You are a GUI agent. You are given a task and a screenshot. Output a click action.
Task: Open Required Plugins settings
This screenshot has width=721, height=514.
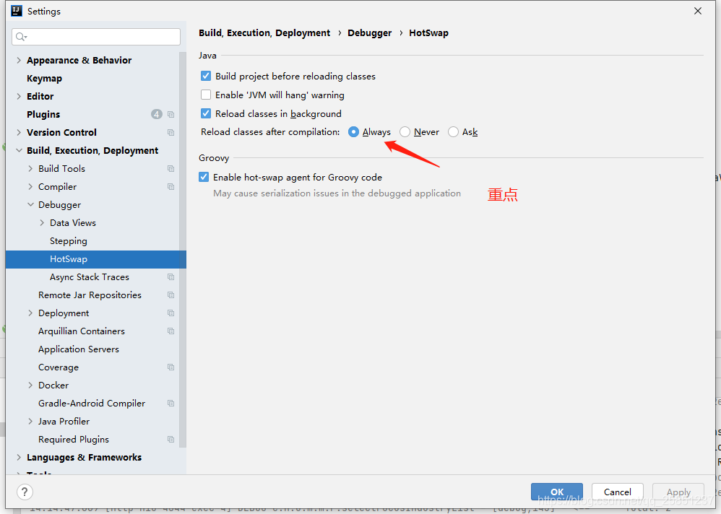[x=74, y=439]
